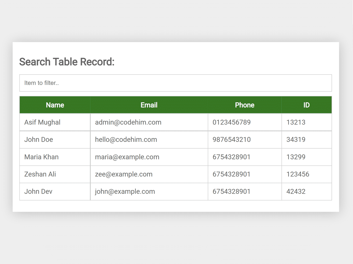Click the Search Table Record heading
The height and width of the screenshot is (264, 353).
67,62
